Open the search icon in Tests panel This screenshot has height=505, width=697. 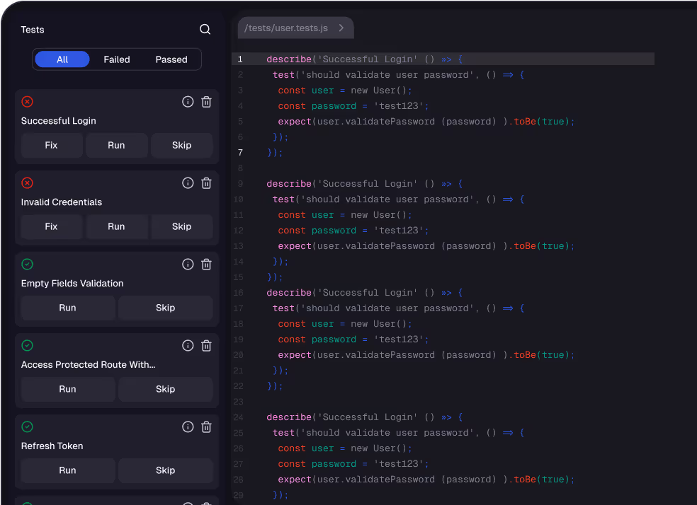click(205, 29)
